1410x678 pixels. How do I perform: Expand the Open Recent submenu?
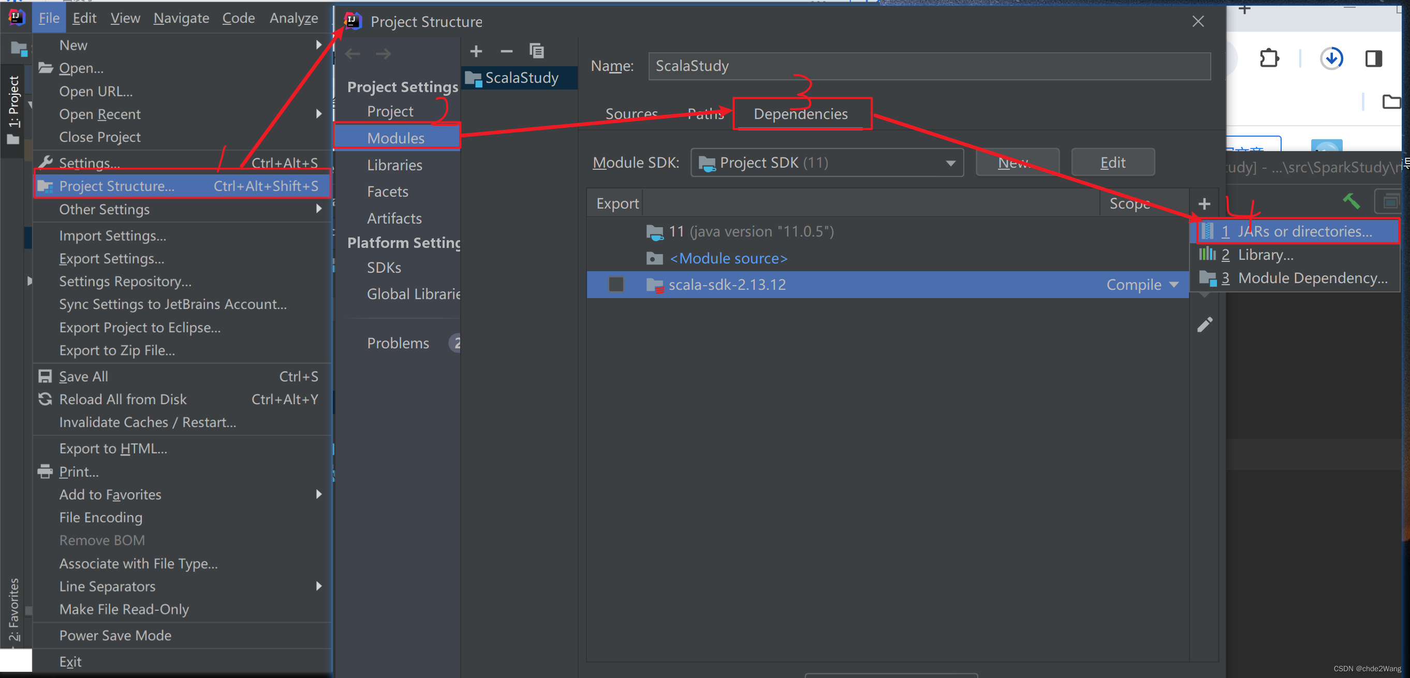pyautogui.click(x=318, y=114)
